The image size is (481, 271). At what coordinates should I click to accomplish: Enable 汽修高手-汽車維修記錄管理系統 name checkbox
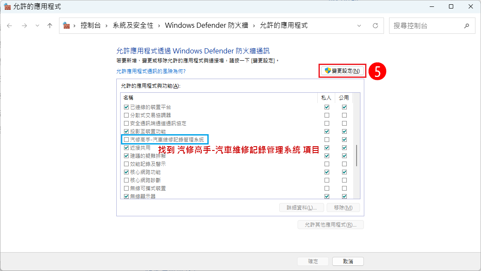(x=126, y=140)
